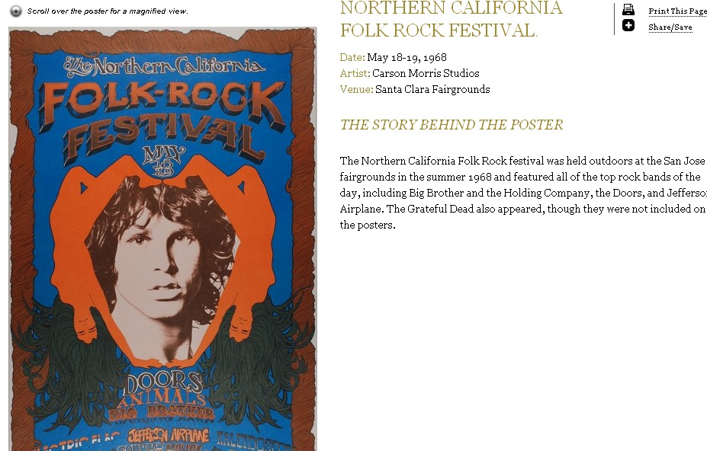This screenshot has height=451, width=707.
Task: Click the Venue line Santa Clara Fairgrounds
Action: [x=415, y=89]
